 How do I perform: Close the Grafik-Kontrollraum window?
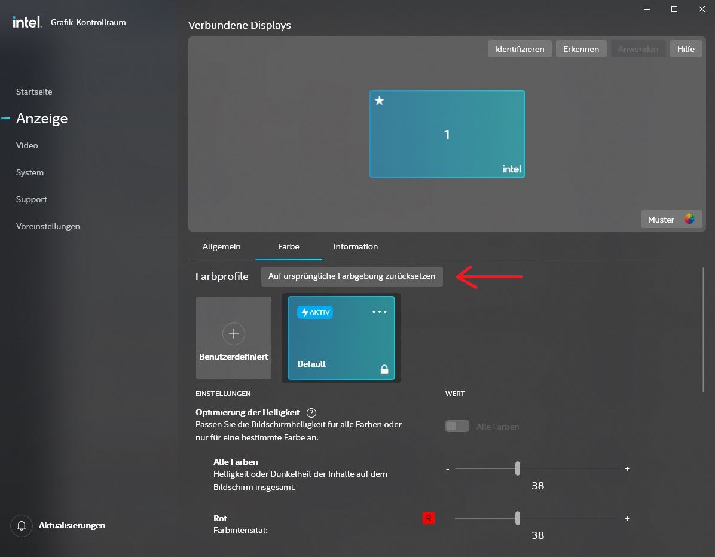click(x=701, y=9)
